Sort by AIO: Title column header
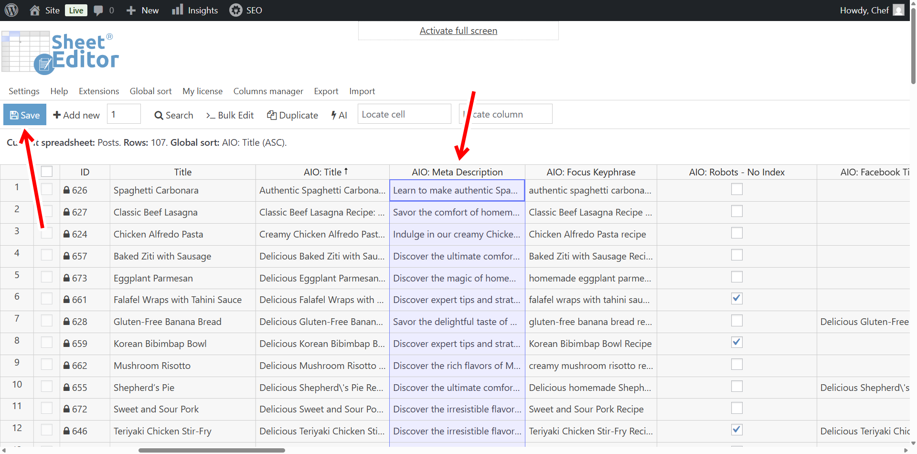This screenshot has width=917, height=454. [x=322, y=172]
